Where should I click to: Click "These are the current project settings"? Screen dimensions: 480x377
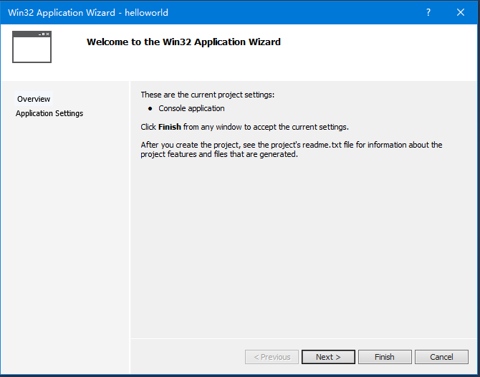tap(207, 95)
